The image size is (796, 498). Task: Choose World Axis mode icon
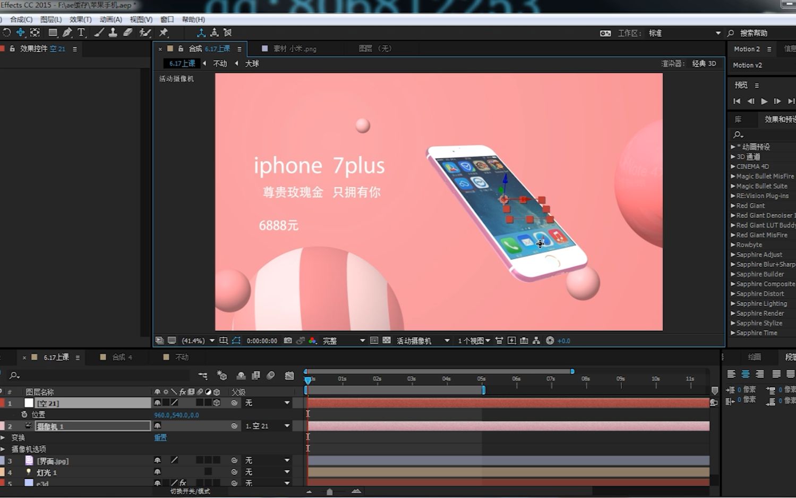215,32
